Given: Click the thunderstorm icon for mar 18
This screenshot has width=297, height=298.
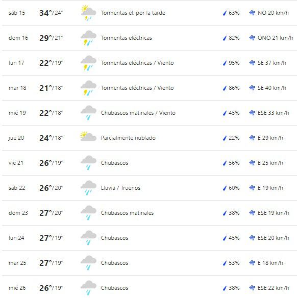Looking at the screenshot, I should tap(88, 88).
